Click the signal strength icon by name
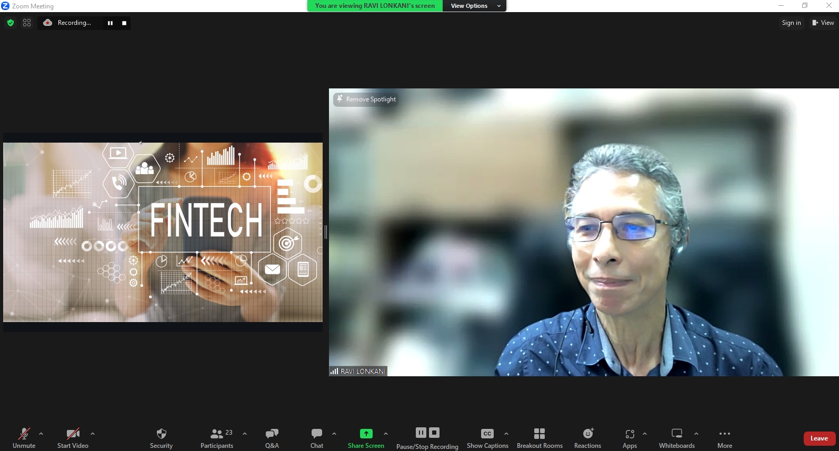This screenshot has width=839, height=451. 334,371
